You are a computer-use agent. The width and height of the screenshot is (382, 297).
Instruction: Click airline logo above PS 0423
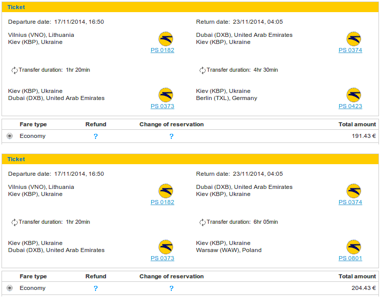coord(354,95)
